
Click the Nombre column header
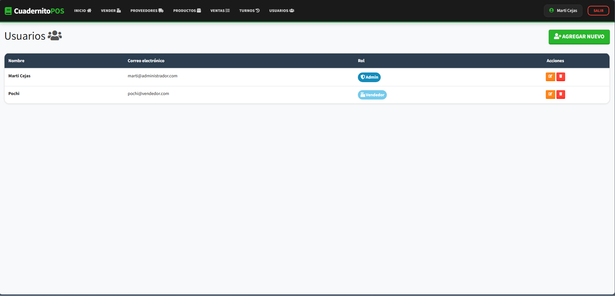tap(16, 61)
